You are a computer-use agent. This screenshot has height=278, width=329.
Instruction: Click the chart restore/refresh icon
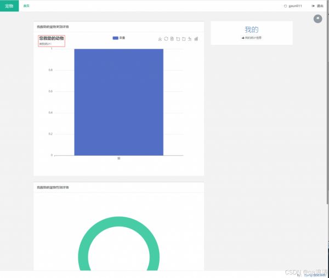(166, 39)
